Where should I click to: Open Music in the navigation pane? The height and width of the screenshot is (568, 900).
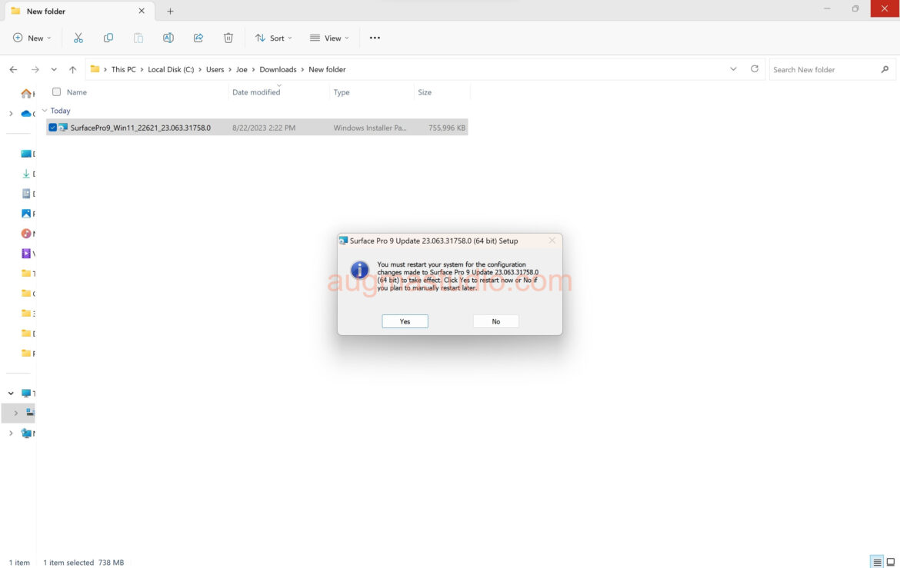(x=26, y=234)
